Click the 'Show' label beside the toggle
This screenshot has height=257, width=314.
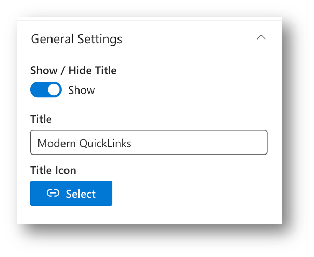coord(82,91)
